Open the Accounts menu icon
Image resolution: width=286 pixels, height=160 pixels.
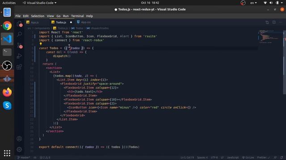click(x=19, y=139)
